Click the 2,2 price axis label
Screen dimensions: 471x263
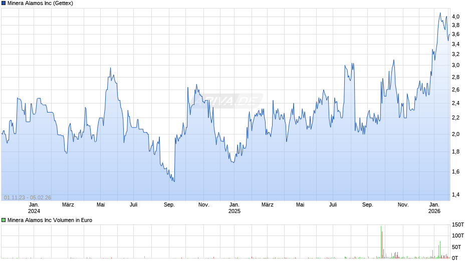click(455, 117)
